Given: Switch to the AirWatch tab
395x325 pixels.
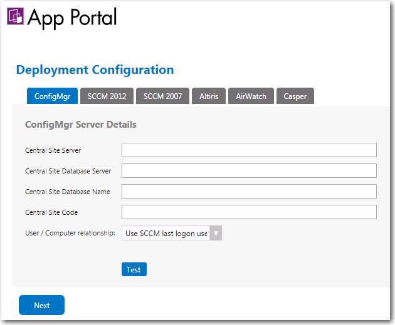Looking at the screenshot, I should 251,96.
